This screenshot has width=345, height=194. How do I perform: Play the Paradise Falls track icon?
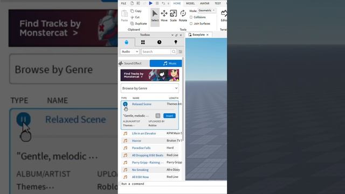coord(125,148)
